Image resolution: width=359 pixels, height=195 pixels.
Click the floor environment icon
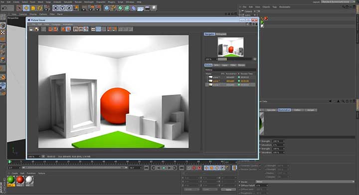[140, 8]
